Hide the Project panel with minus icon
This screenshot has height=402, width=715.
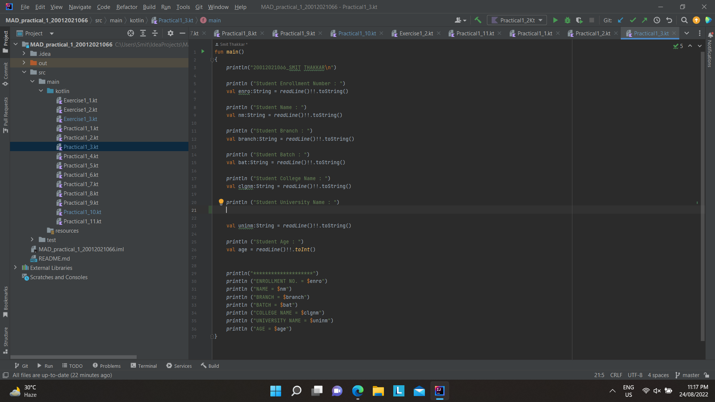click(182, 33)
